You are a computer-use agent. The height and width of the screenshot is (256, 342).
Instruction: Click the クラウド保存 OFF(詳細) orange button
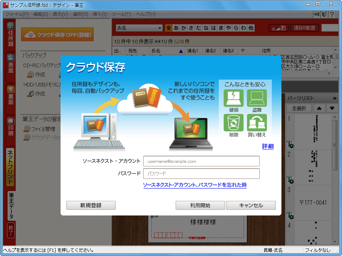57,34
